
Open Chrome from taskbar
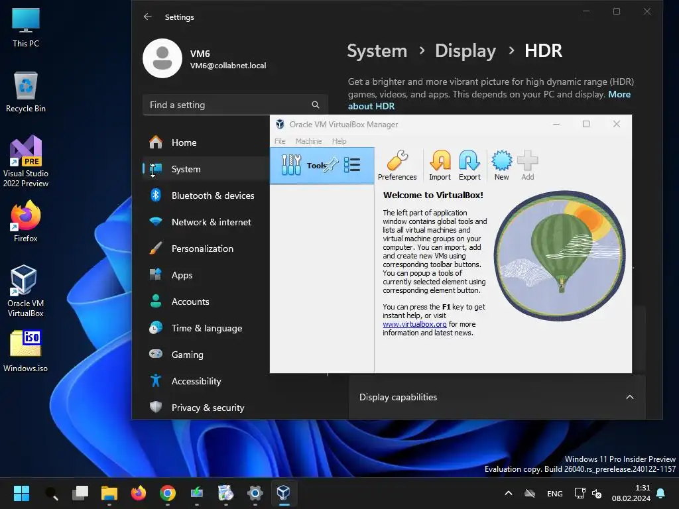168,493
